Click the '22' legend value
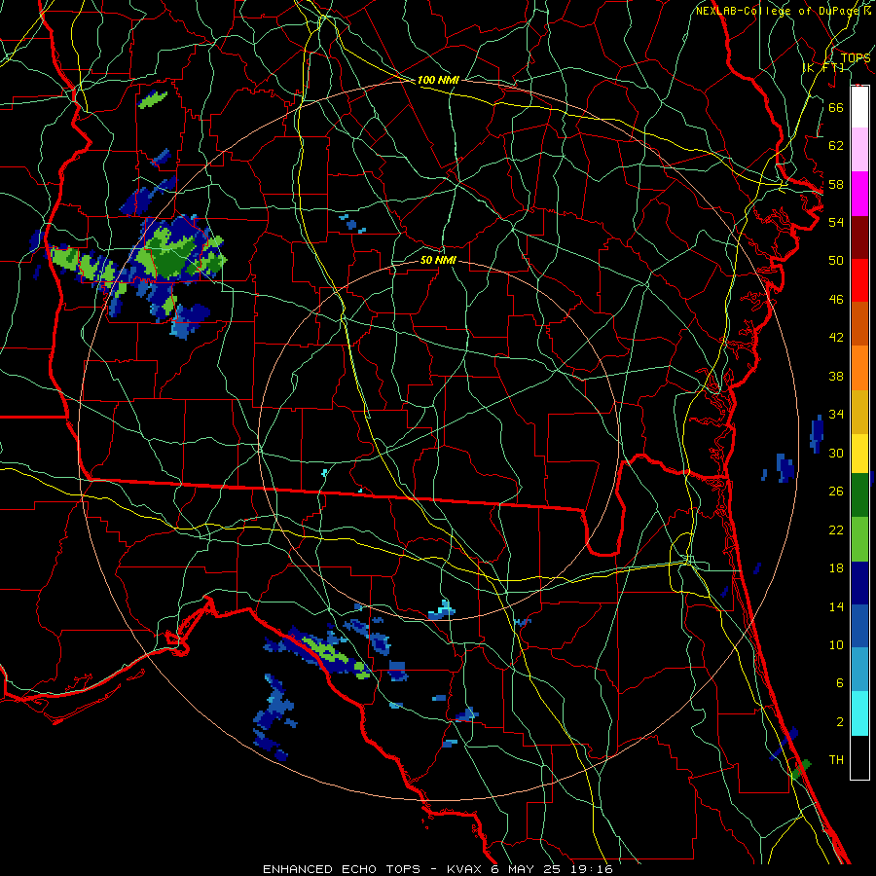876x876 pixels. pos(836,529)
